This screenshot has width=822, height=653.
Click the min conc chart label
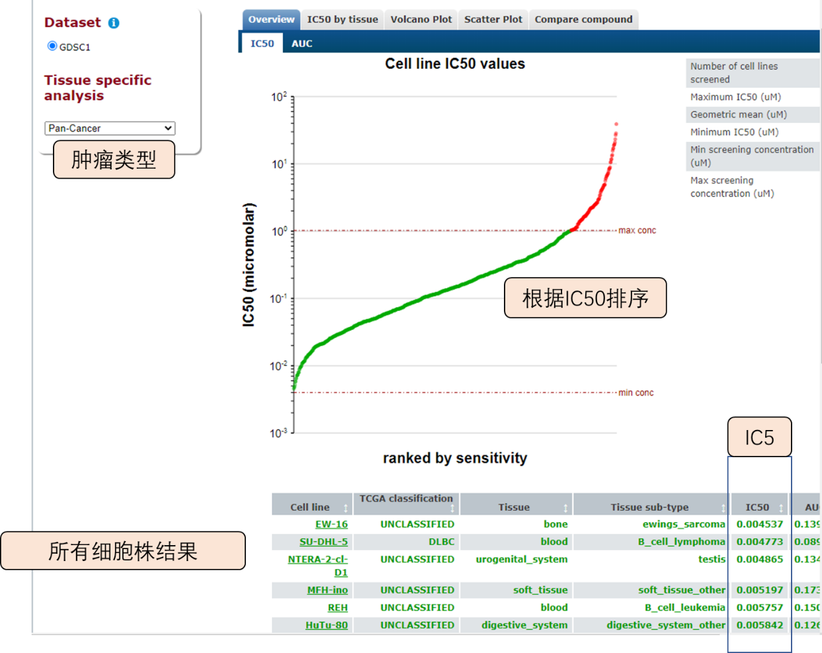pos(636,392)
